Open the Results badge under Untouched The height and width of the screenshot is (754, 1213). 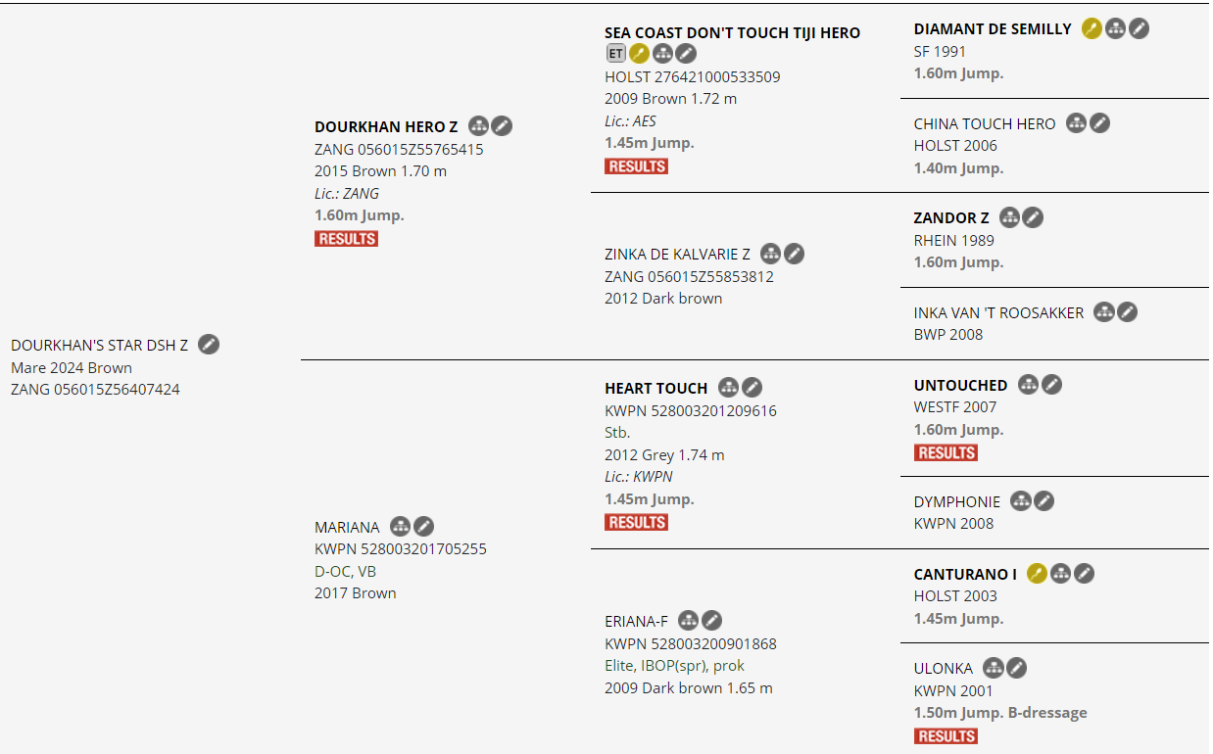coord(946,452)
